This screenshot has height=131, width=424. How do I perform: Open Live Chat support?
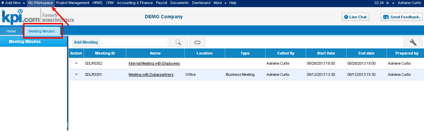click(x=355, y=17)
